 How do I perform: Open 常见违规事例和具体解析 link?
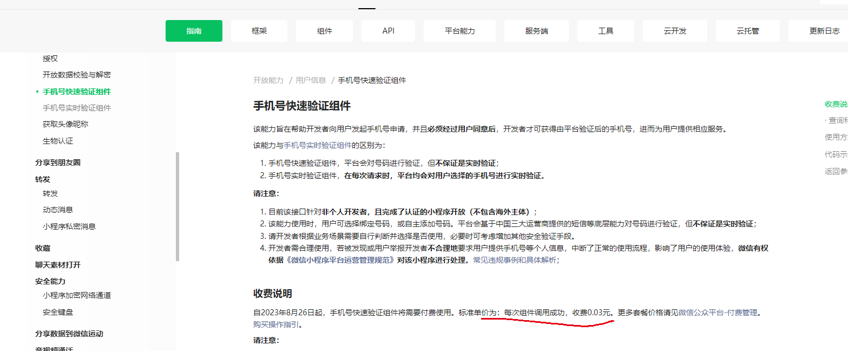[515, 260]
